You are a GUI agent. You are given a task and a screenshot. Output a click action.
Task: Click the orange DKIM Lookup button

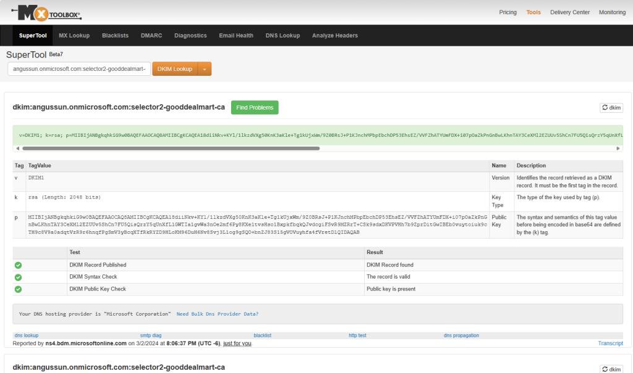pos(175,69)
